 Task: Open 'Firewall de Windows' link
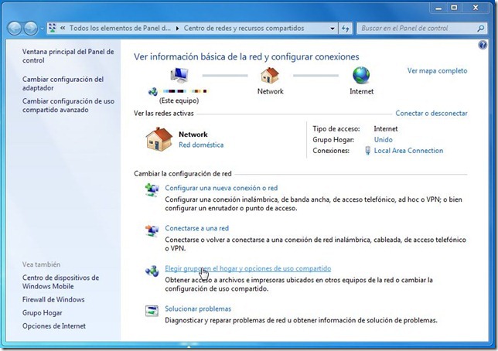point(53,299)
